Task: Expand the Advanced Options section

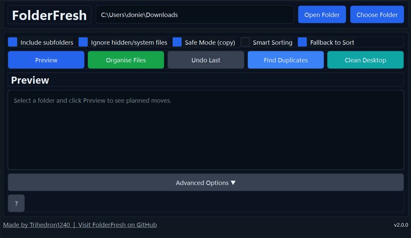Action: (x=205, y=182)
